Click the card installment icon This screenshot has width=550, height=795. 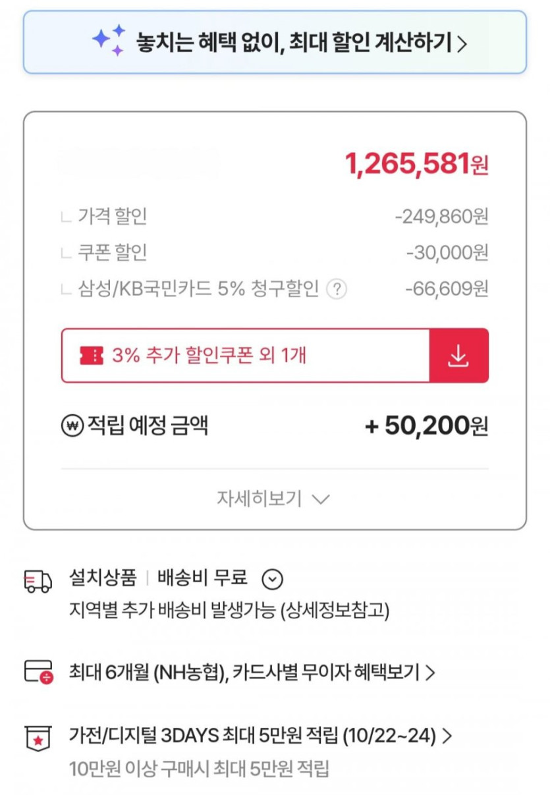coord(38,672)
